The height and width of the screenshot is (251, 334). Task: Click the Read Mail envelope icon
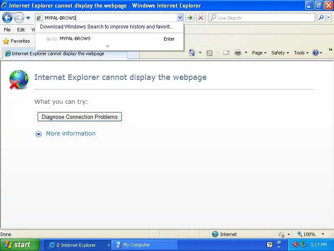tap(226, 53)
